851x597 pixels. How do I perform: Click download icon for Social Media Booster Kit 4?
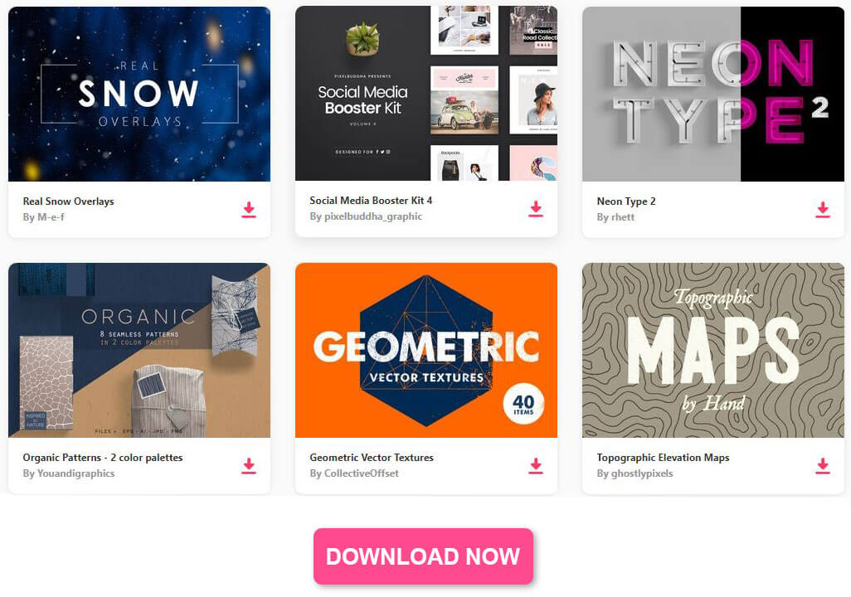536,209
